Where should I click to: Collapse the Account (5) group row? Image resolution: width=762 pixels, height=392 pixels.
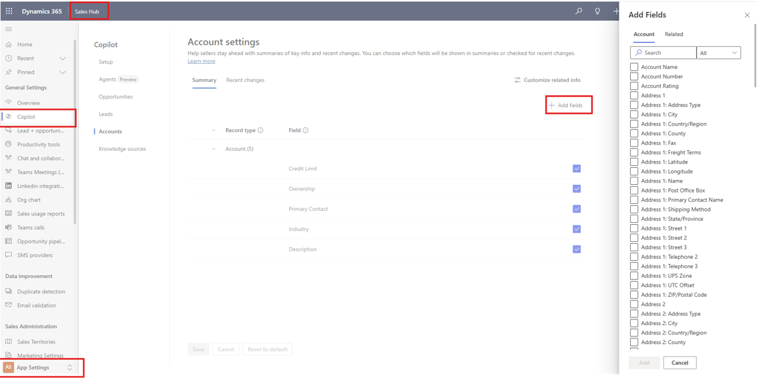213,150
